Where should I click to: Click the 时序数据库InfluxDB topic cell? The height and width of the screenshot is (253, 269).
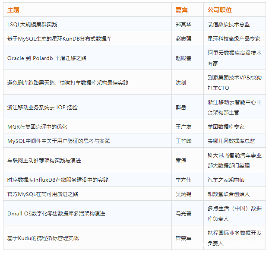click(58, 180)
